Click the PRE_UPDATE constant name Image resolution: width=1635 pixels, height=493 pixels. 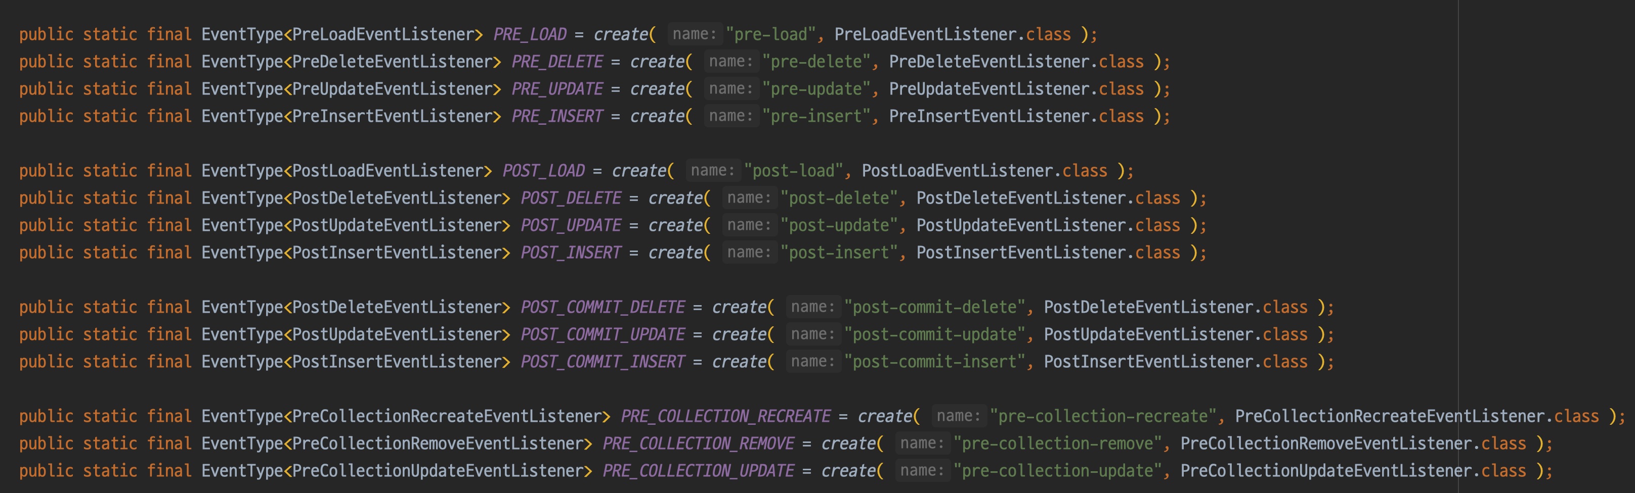(x=557, y=89)
